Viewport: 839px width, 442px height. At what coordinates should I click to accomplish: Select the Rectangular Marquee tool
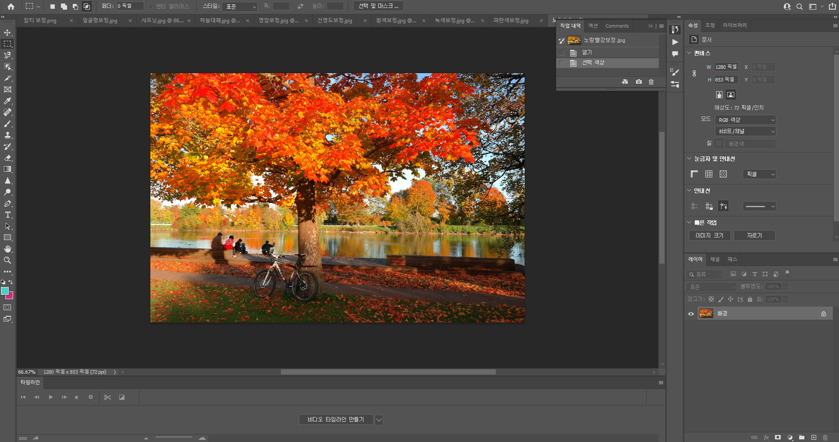(7, 44)
